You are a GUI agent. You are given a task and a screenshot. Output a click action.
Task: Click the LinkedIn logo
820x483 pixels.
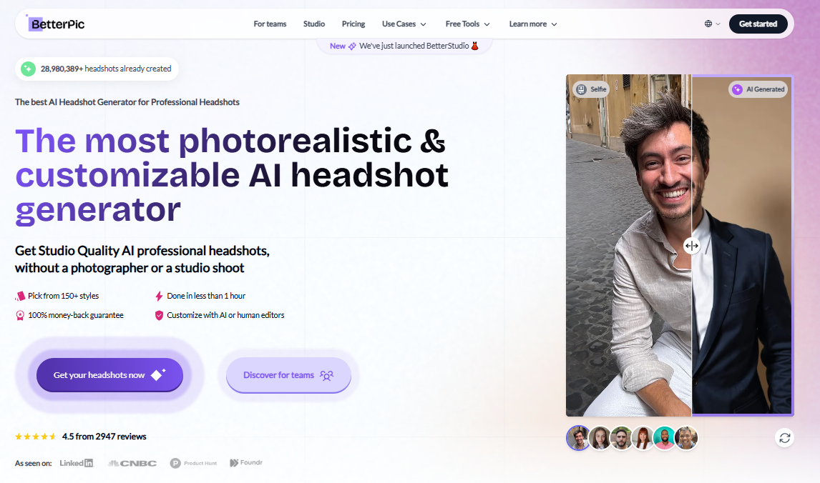(77, 462)
